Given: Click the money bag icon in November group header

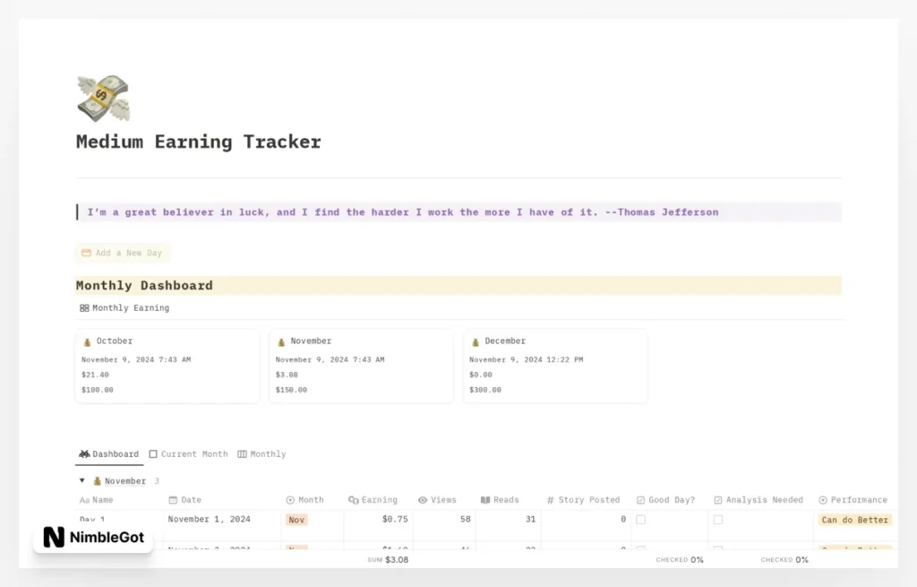Looking at the screenshot, I should (97, 481).
